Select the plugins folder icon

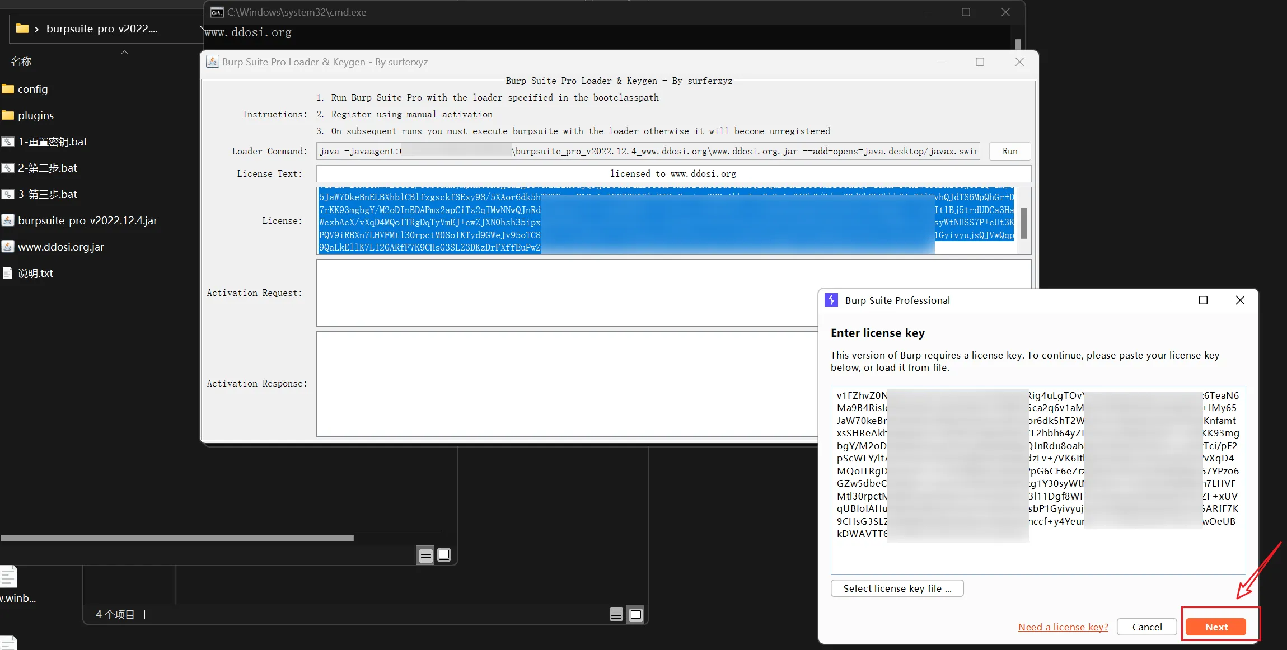[x=8, y=115]
